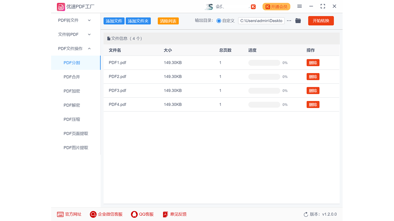Open the 优速PDF工厂 app logo menu
394x221 pixels.
click(61, 6)
